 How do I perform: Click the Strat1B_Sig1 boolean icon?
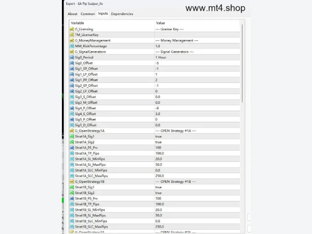(72, 187)
